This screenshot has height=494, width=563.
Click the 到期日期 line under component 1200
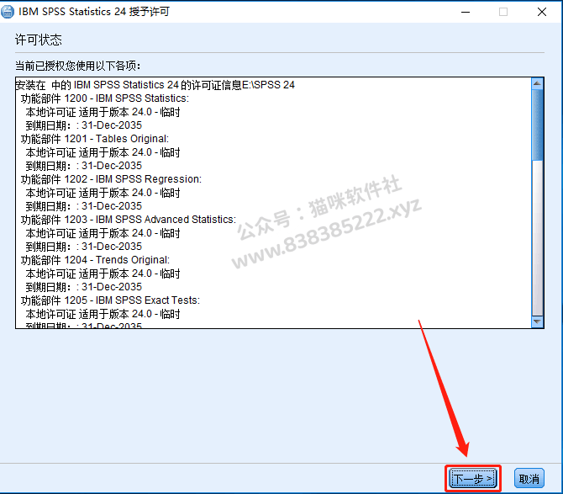[84, 125]
